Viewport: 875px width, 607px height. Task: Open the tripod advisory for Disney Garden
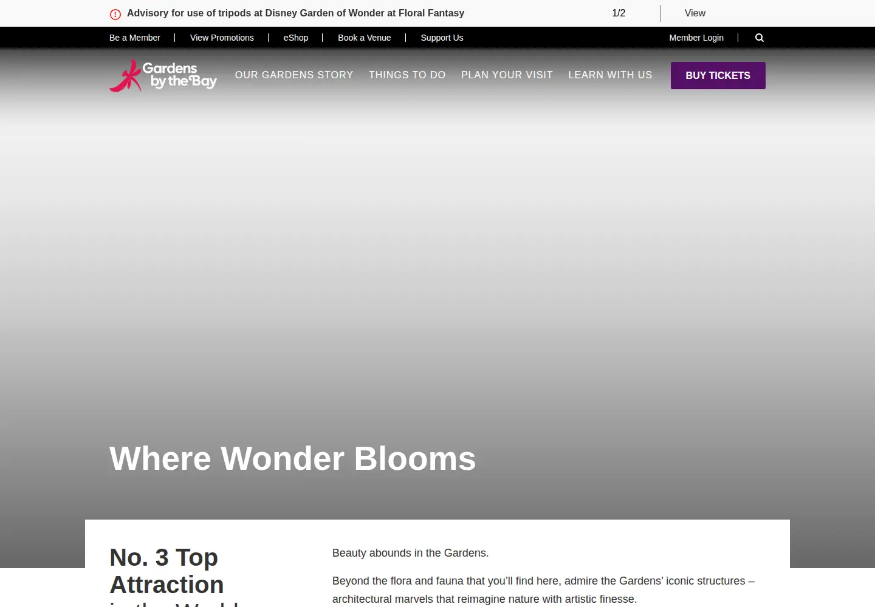(x=295, y=13)
